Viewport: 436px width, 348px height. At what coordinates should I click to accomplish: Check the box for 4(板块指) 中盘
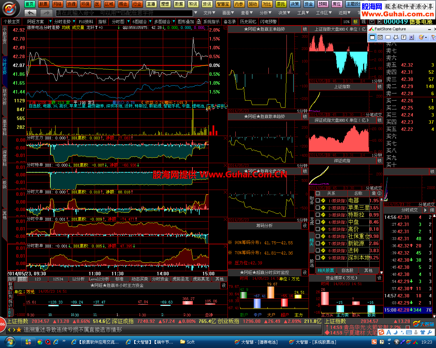(x=317, y=222)
